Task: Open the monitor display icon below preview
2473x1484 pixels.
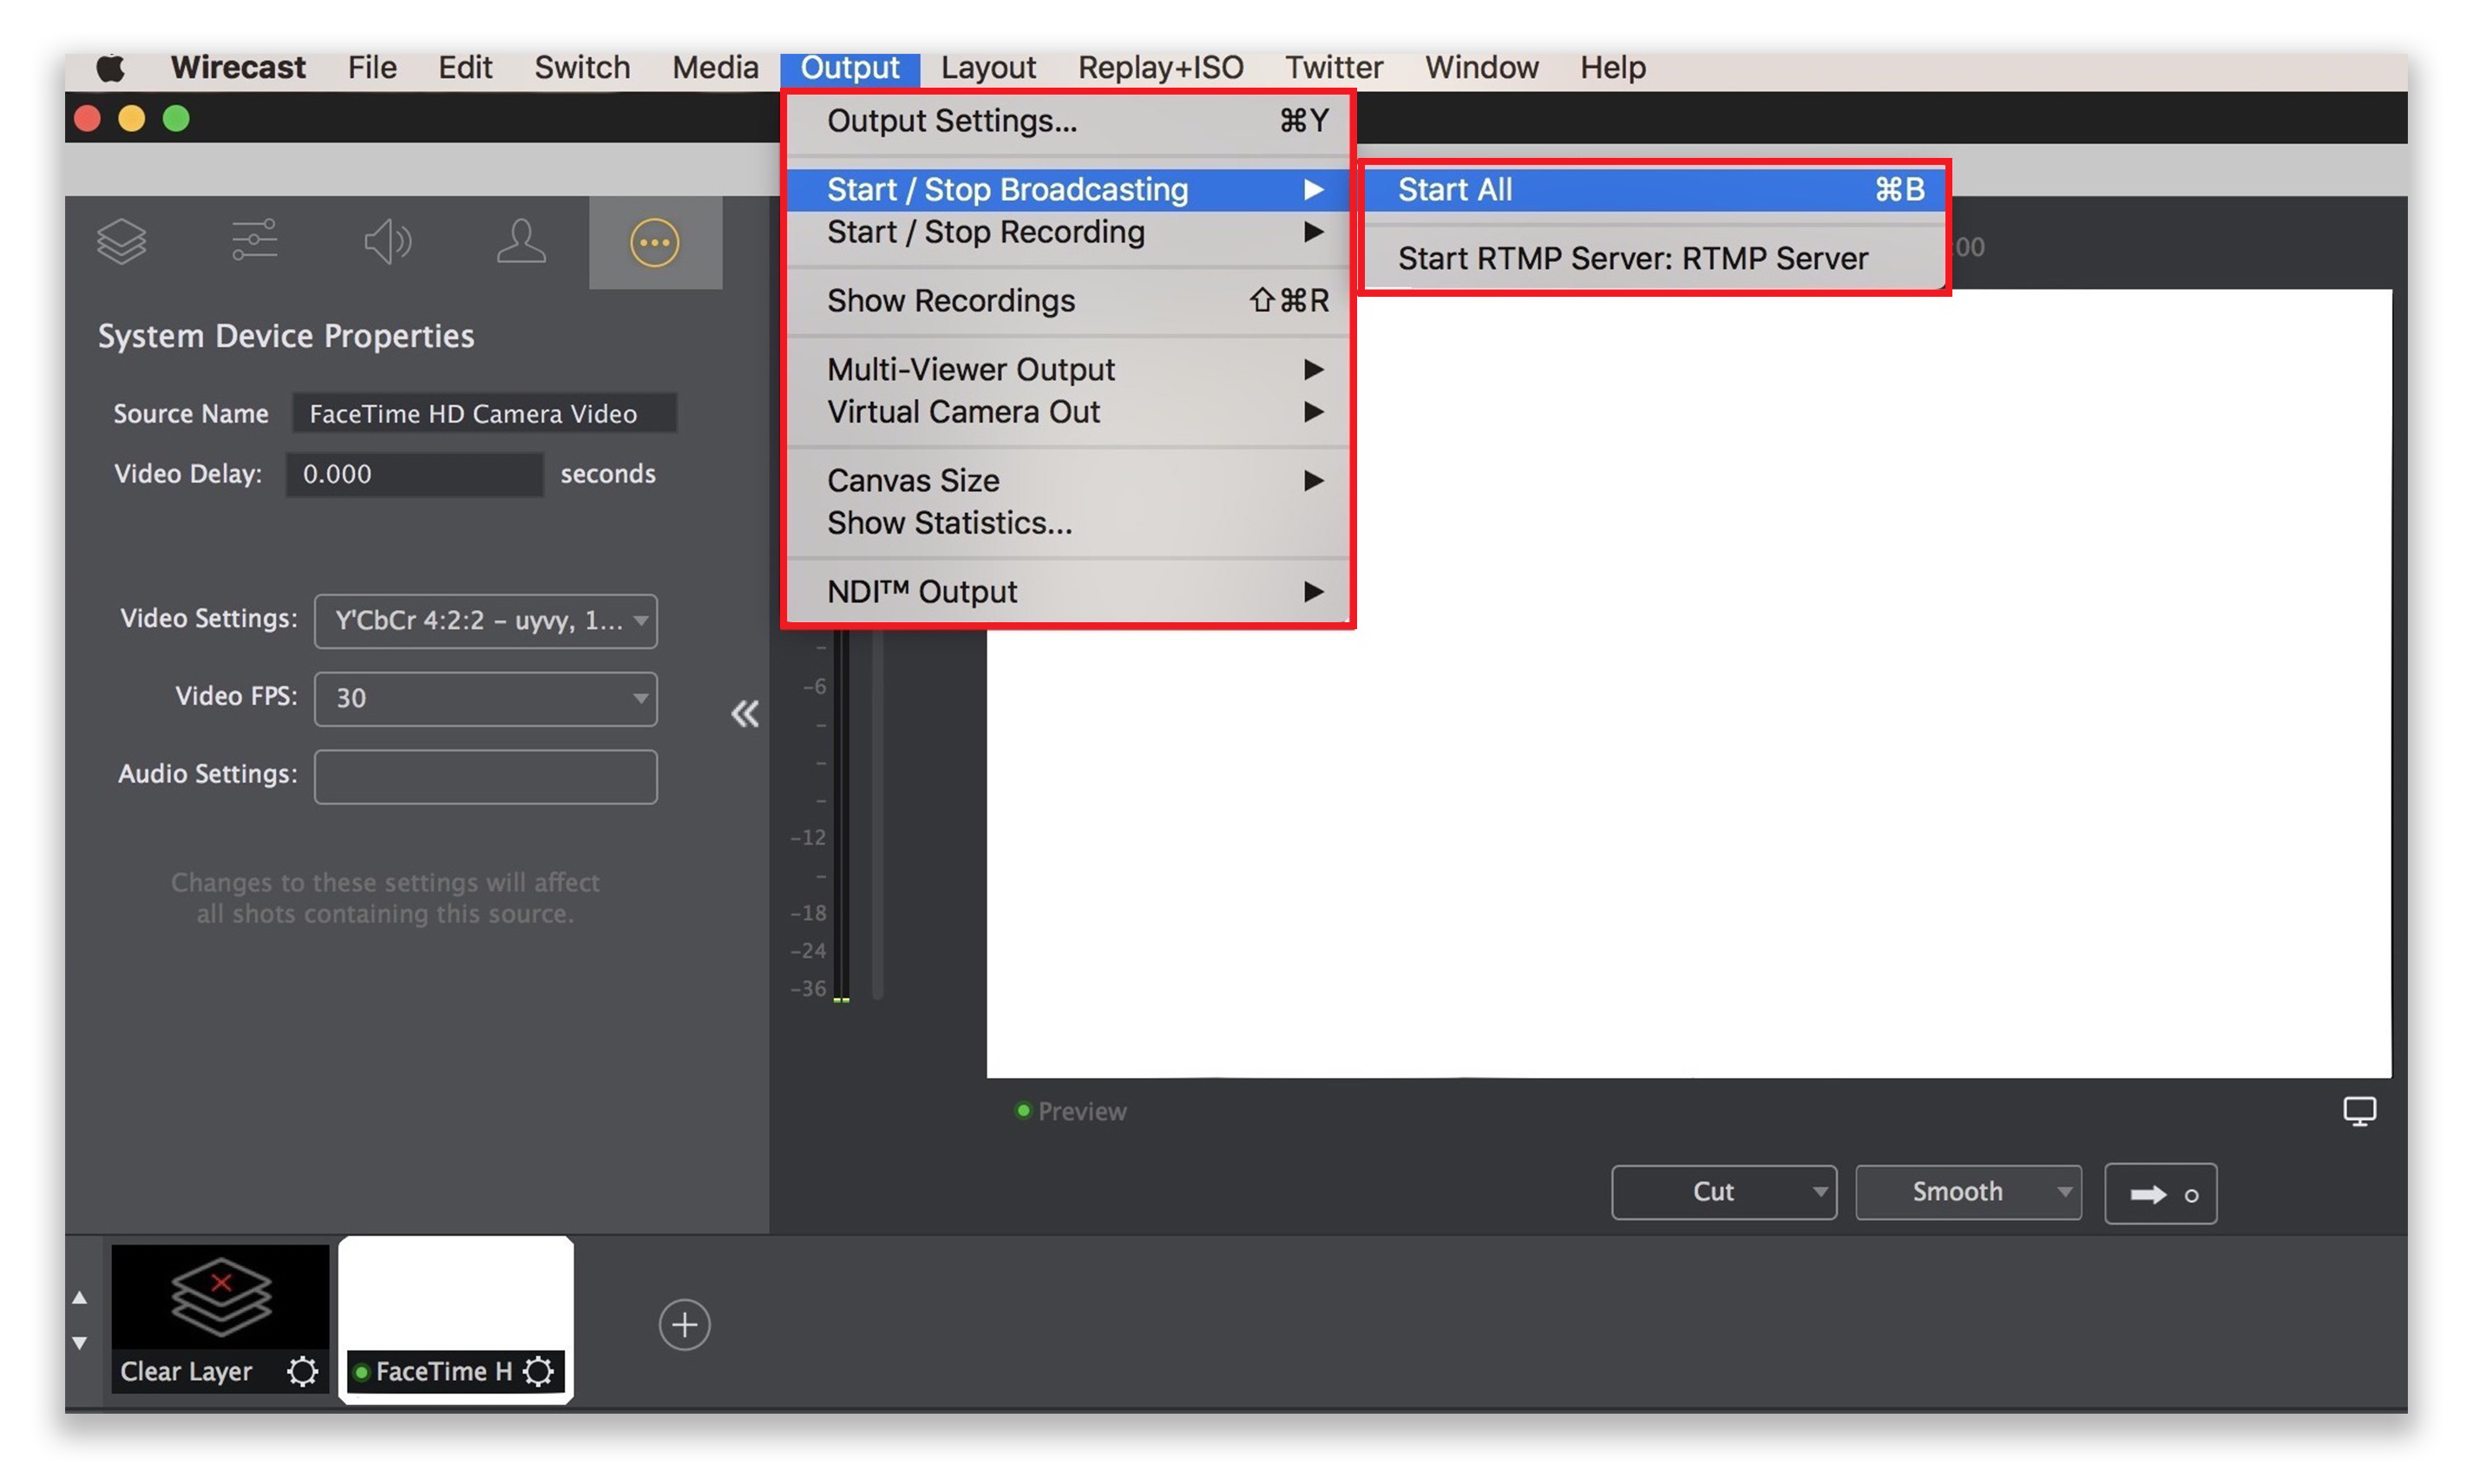Action: [2359, 1110]
